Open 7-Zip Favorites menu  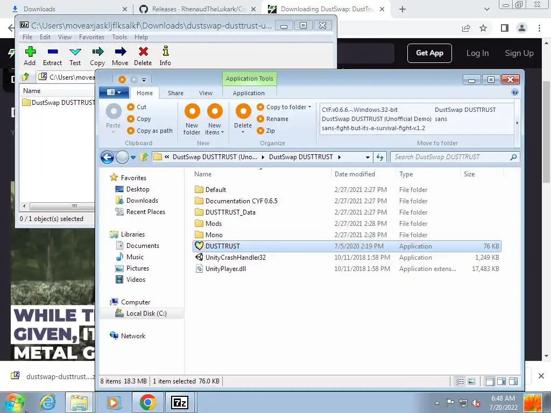pyautogui.click(x=91, y=37)
